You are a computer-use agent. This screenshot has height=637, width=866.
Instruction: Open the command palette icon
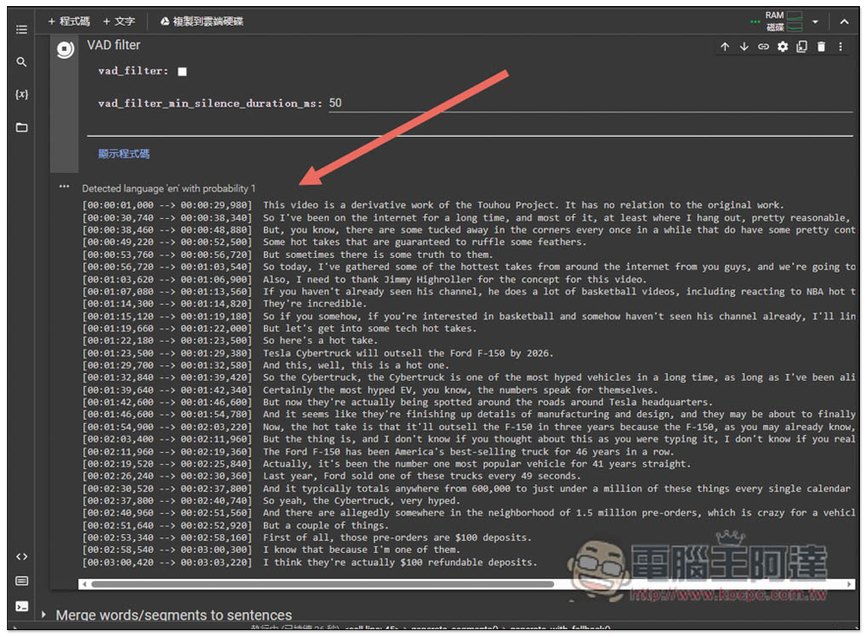(22, 581)
